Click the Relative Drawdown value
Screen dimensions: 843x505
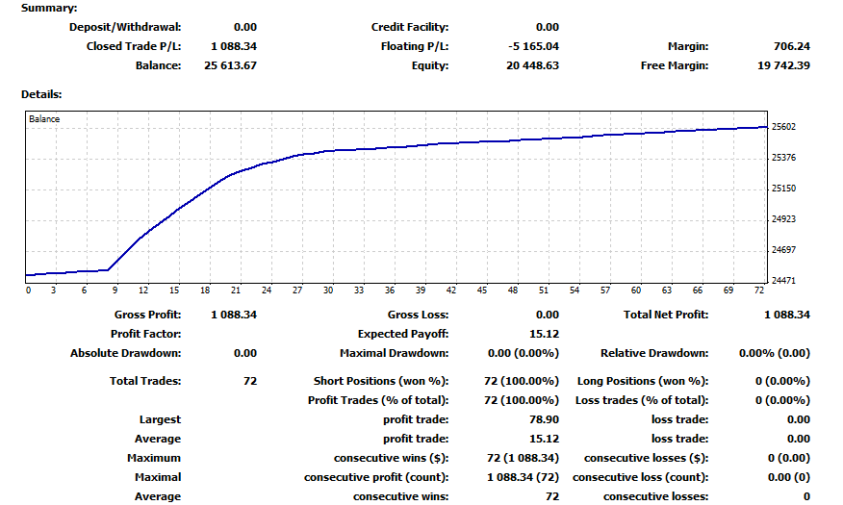[774, 353]
